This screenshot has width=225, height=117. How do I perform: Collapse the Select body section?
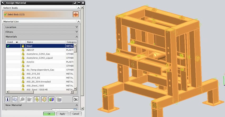(x=78, y=8)
